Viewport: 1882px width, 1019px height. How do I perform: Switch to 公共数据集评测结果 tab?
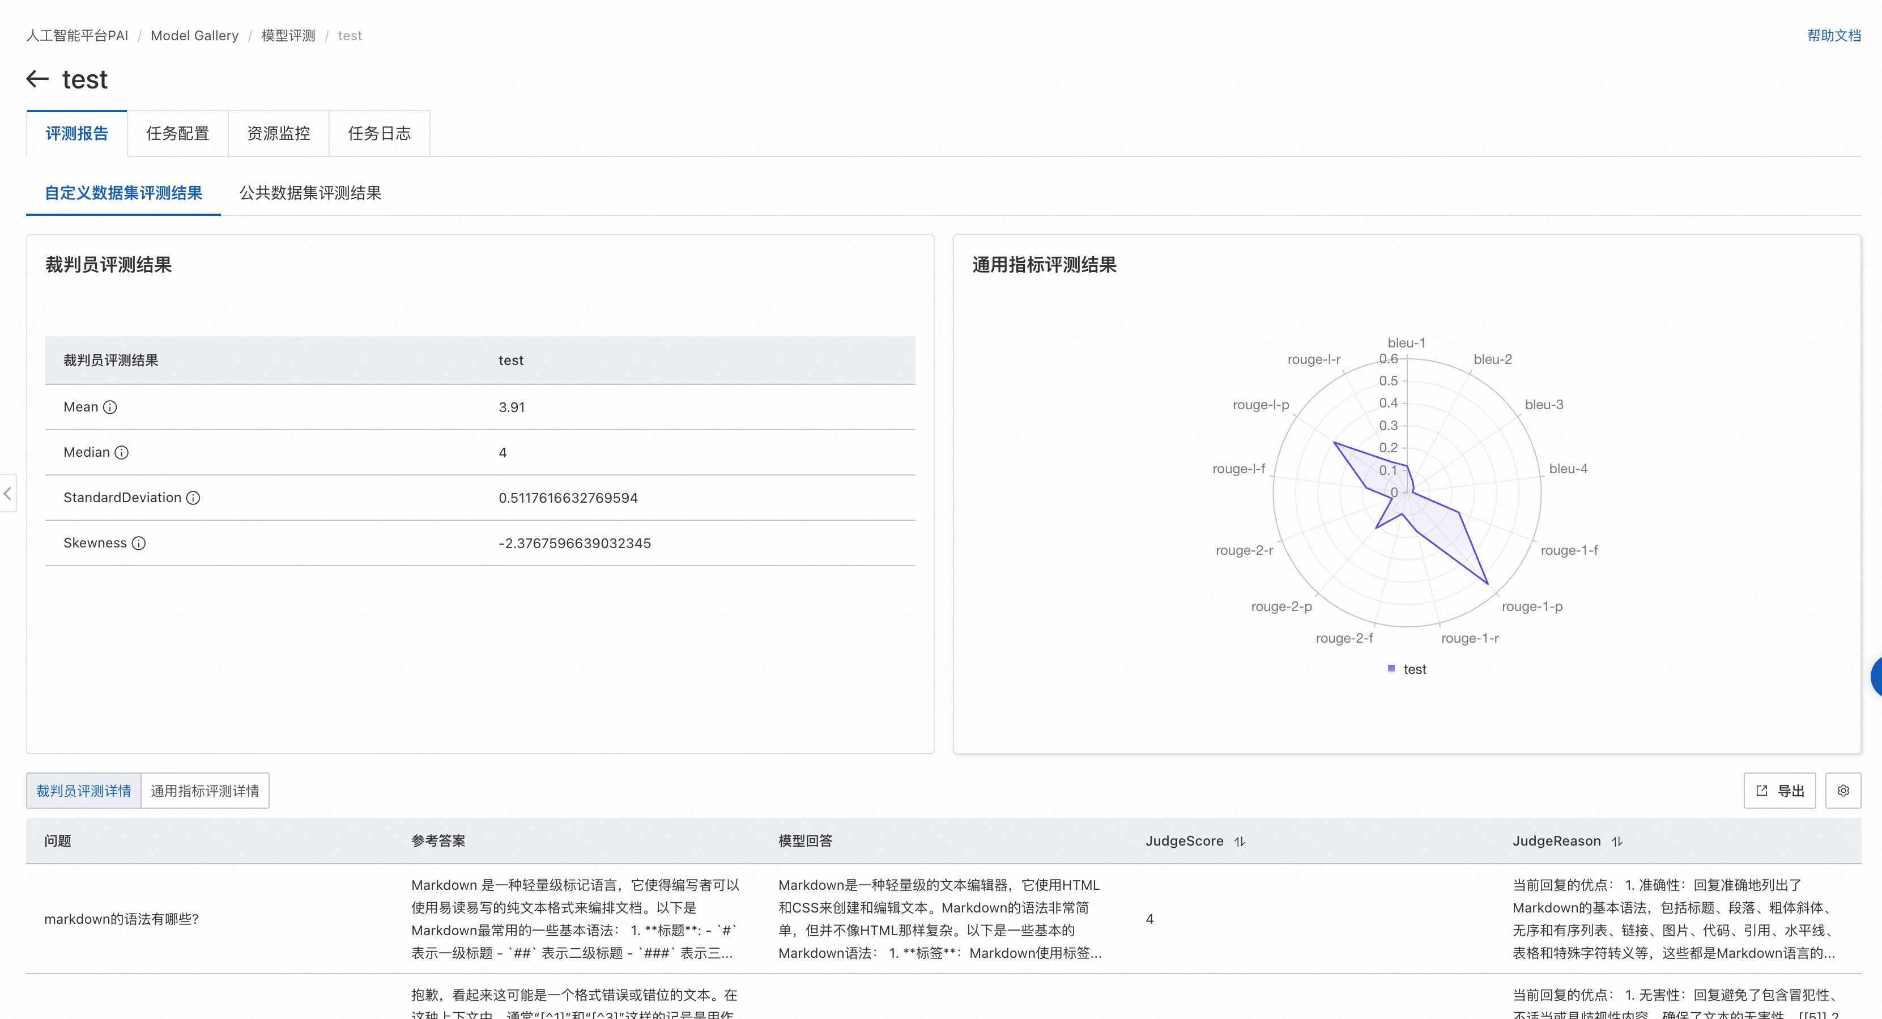click(310, 193)
